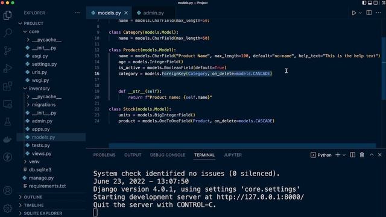
Task: Run the Python file with the play button
Action: click(x=354, y=13)
